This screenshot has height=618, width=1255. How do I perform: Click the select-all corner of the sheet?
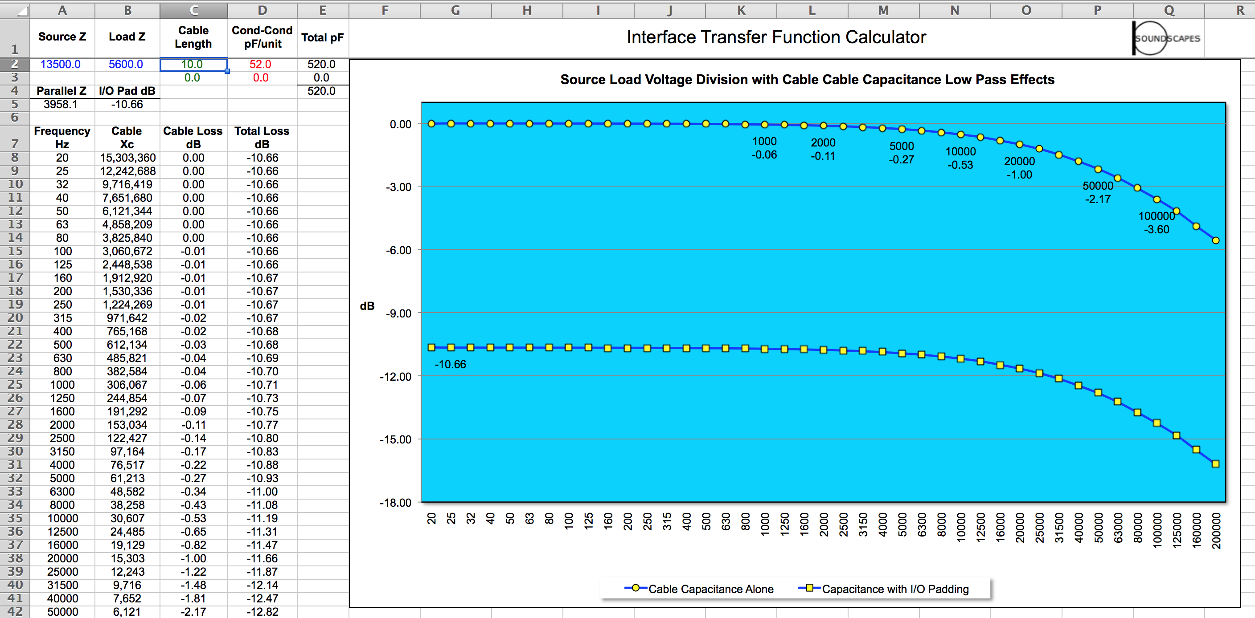(x=15, y=11)
